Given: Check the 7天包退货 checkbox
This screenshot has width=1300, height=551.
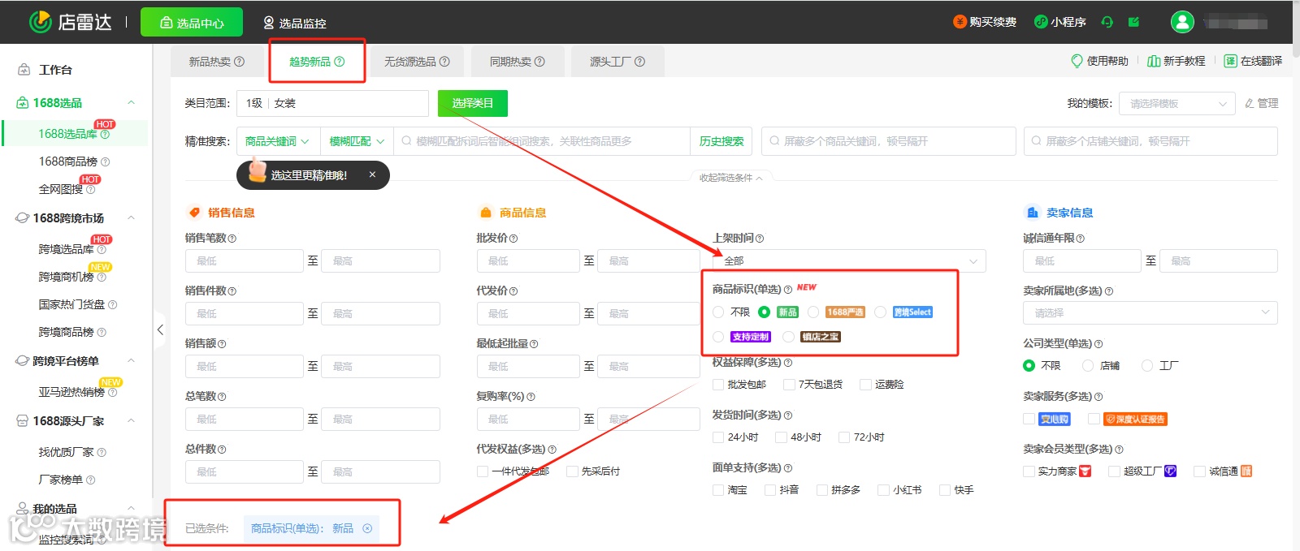Looking at the screenshot, I should pyautogui.click(x=789, y=385).
